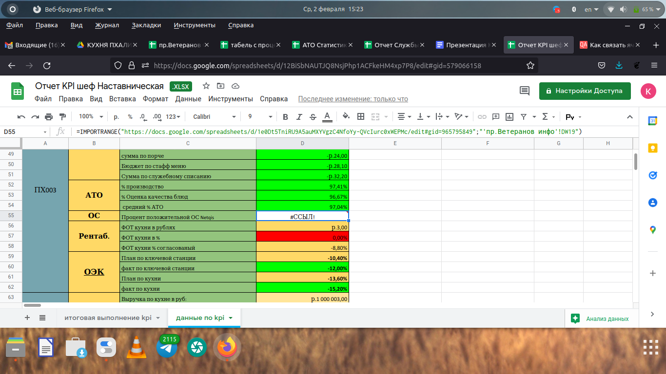Open text rotation dropdown
This screenshot has height=374, width=666.
tap(461, 117)
